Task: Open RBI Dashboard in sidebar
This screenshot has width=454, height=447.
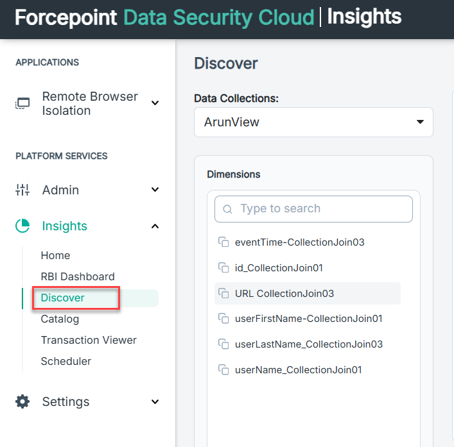Action: (78, 276)
